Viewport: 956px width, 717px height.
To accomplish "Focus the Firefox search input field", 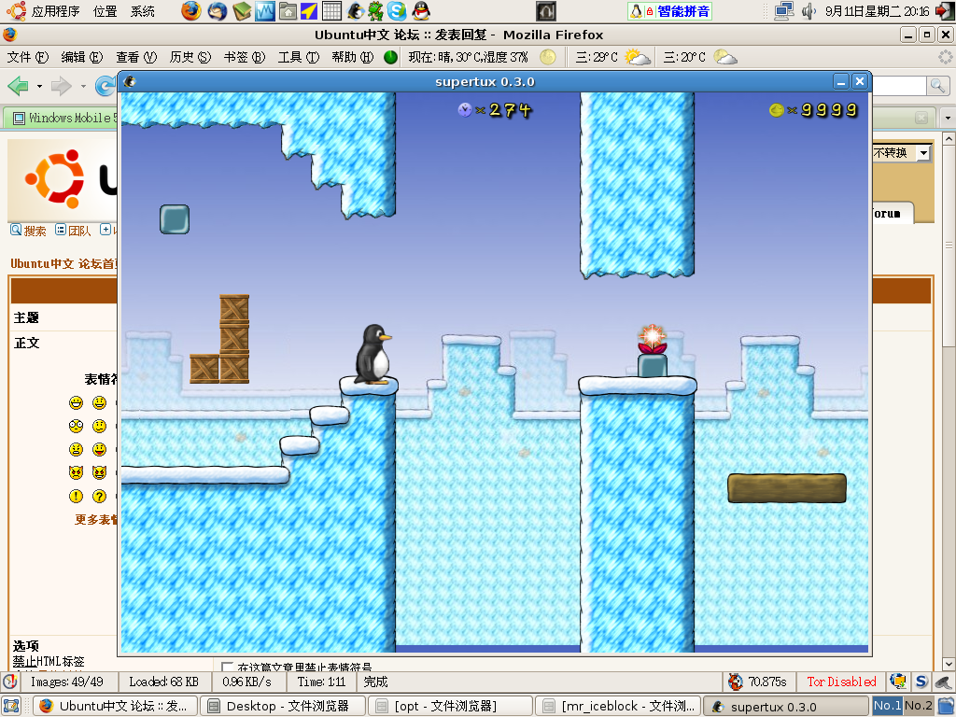I will pos(899,86).
